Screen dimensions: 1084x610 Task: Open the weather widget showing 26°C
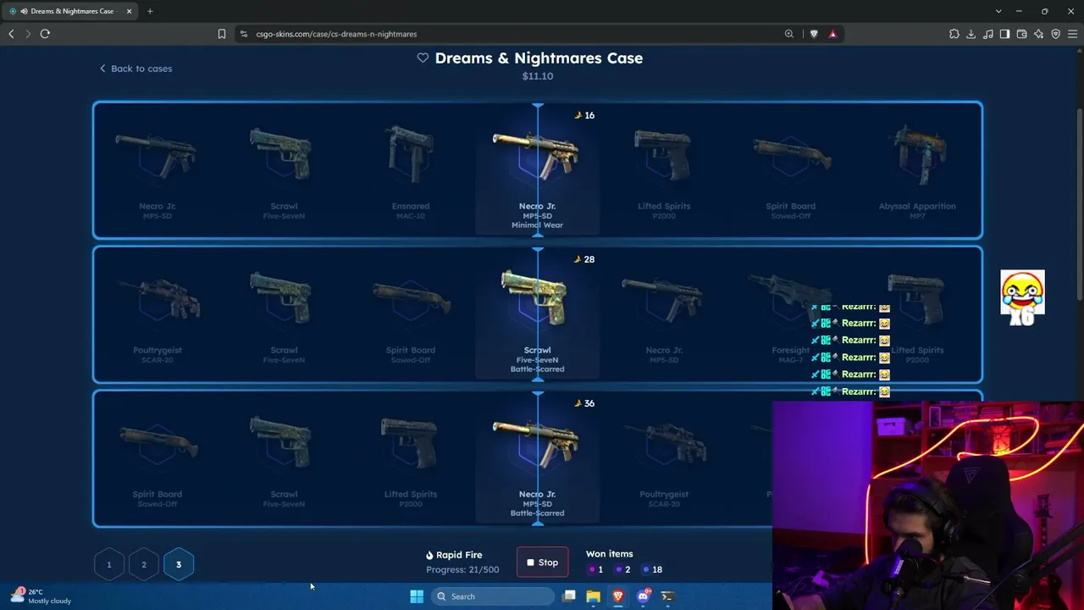point(41,596)
